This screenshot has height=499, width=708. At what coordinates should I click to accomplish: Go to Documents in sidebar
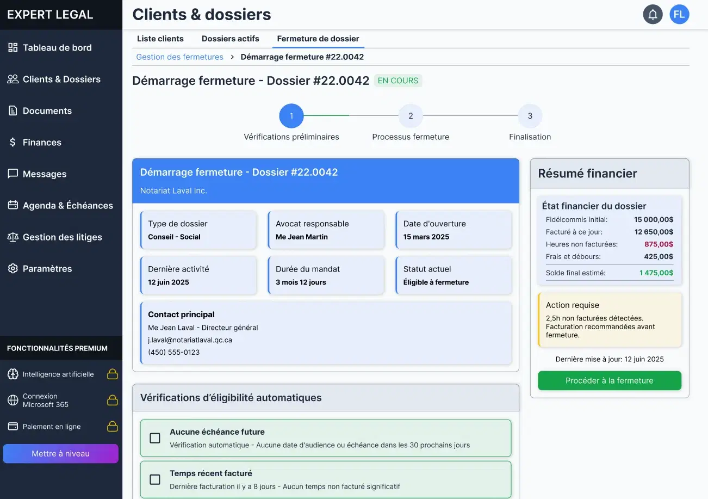pyautogui.click(x=47, y=111)
